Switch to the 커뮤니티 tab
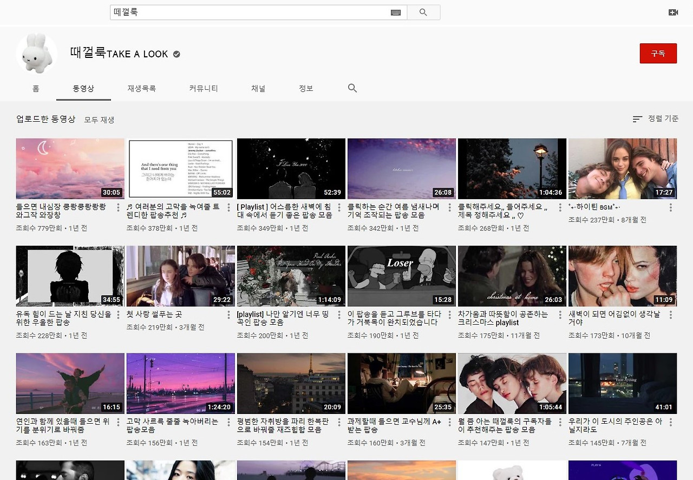The image size is (693, 480). (203, 88)
